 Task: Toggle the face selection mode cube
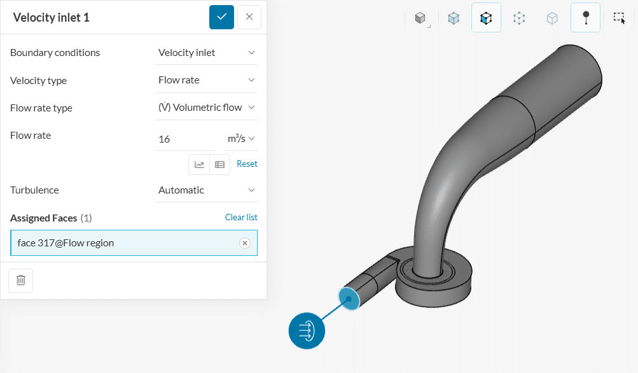(486, 18)
